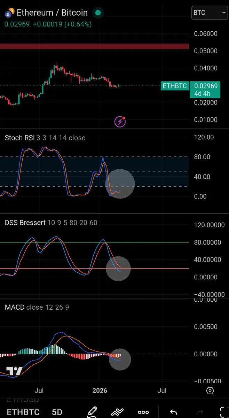Undo the last chart action
Image resolution: width=229 pixels, height=418 pixels.
point(174,412)
